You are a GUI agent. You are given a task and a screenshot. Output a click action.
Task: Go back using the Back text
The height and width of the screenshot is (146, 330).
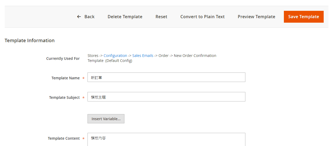coord(89,17)
